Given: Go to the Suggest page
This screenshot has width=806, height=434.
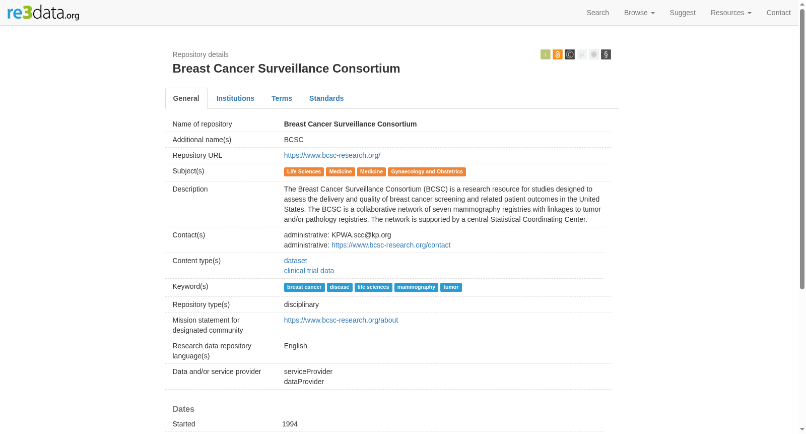Looking at the screenshot, I should 683,13.
